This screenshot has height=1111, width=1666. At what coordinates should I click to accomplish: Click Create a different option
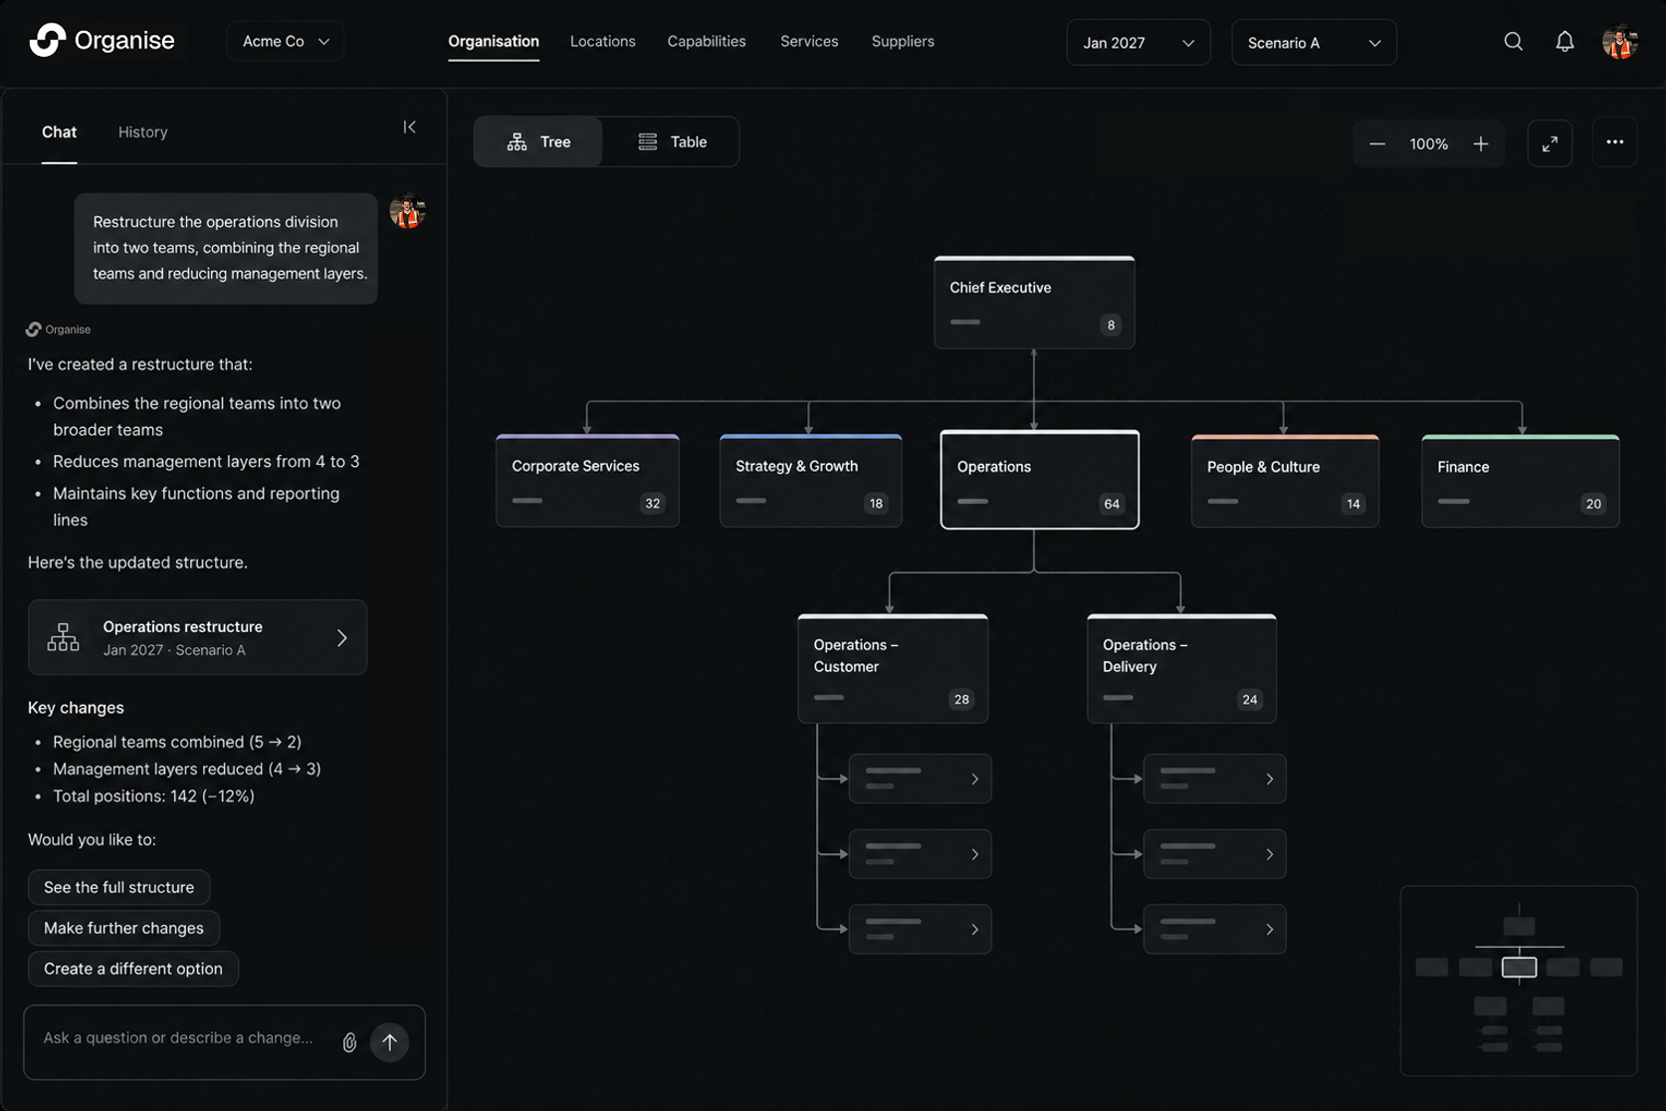tap(133, 969)
